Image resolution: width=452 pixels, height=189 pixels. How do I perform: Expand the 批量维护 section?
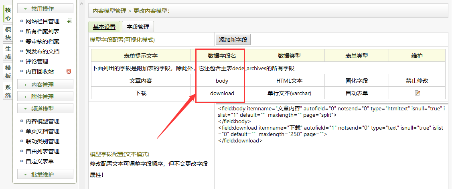click(x=45, y=175)
